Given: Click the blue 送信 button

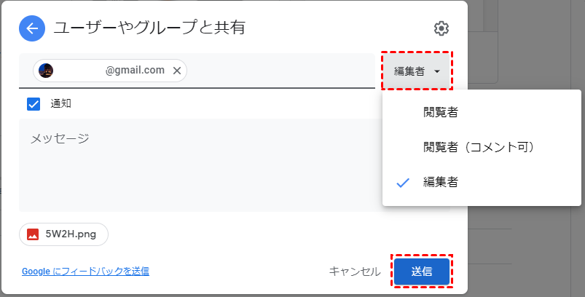Looking at the screenshot, I should click(422, 272).
